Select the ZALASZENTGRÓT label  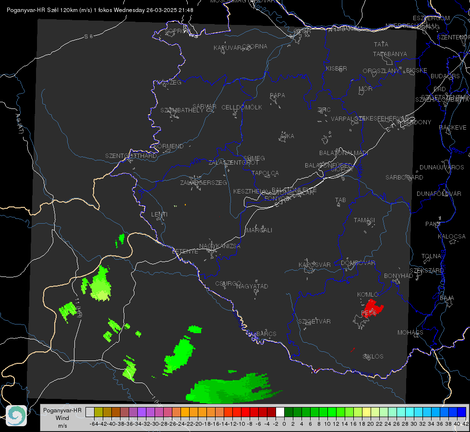point(233,163)
